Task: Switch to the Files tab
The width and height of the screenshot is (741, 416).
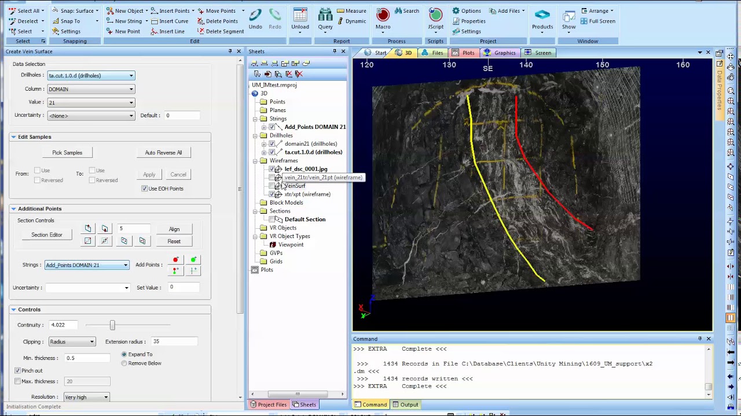Action: 432,53
